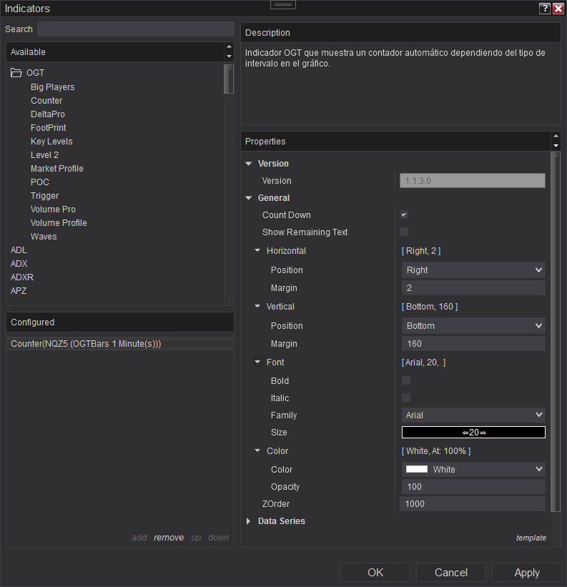Screen dimensions: 567x587
Task: Click the down link in Configured panel
Action: [219, 538]
